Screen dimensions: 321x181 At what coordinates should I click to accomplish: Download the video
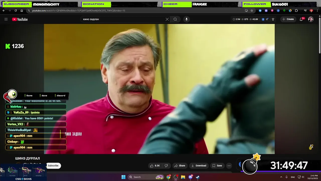point(199,166)
